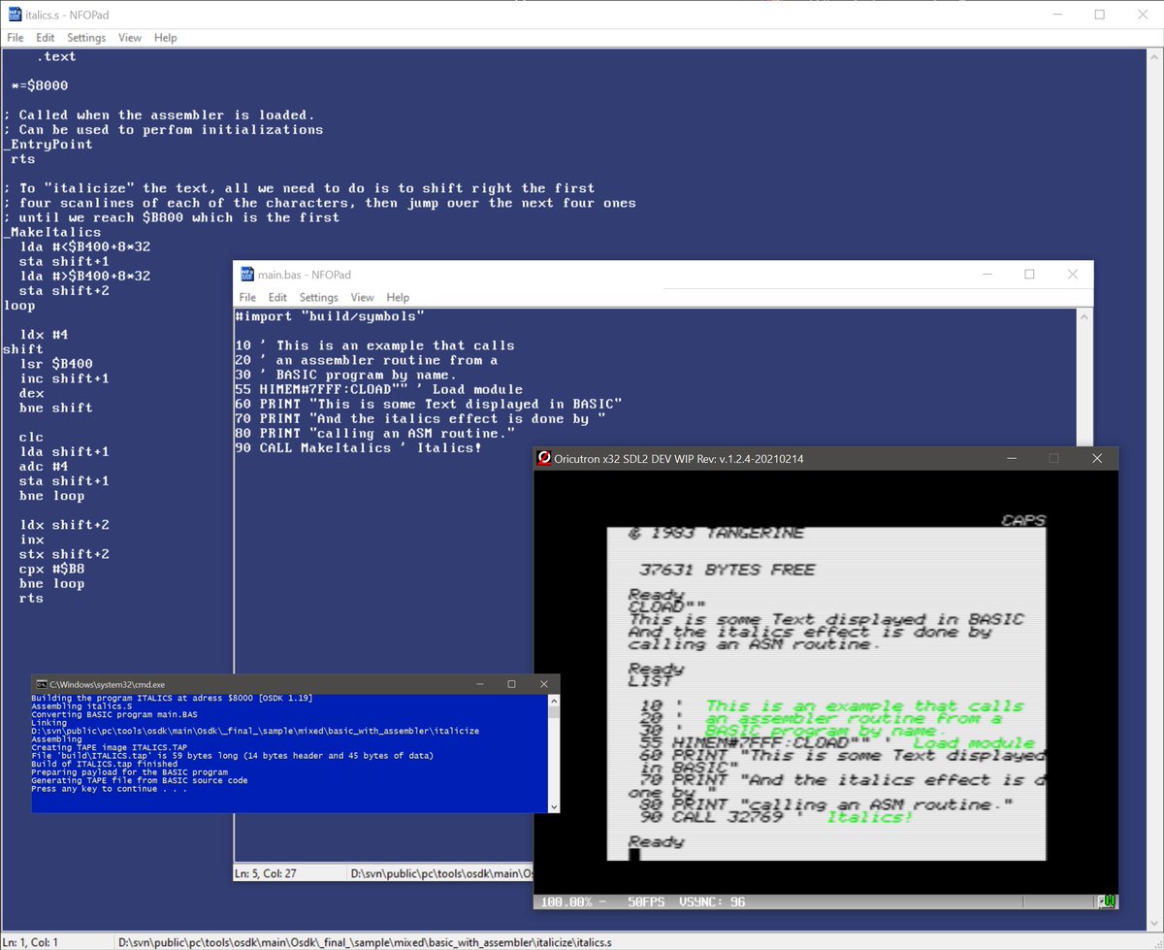Open Settings menu in main.bas window
The height and width of the screenshot is (950, 1164).
click(319, 298)
